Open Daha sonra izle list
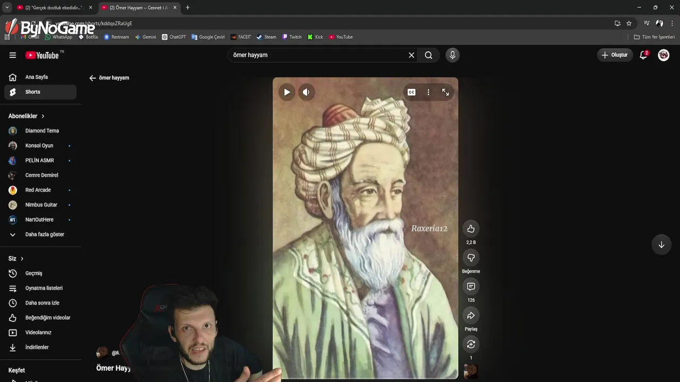 click(x=40, y=303)
